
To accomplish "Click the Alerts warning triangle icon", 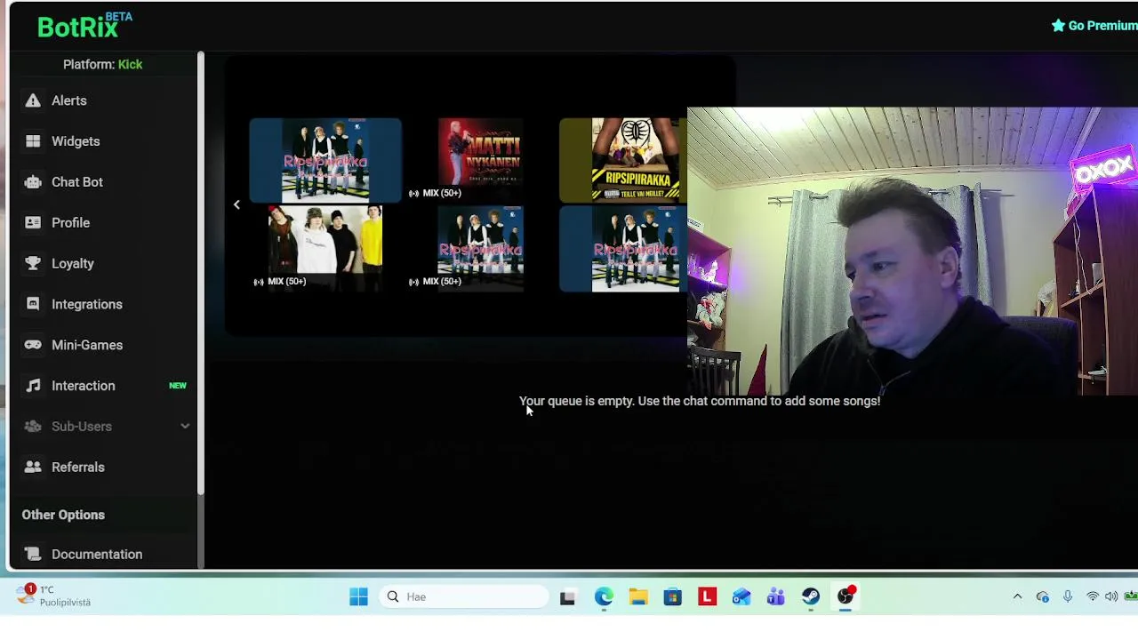I will pos(33,100).
